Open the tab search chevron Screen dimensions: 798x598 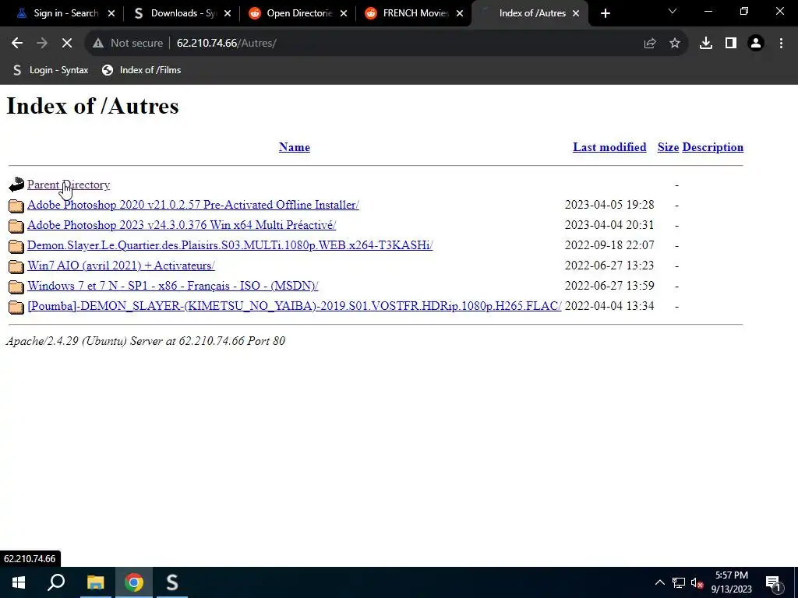click(673, 11)
